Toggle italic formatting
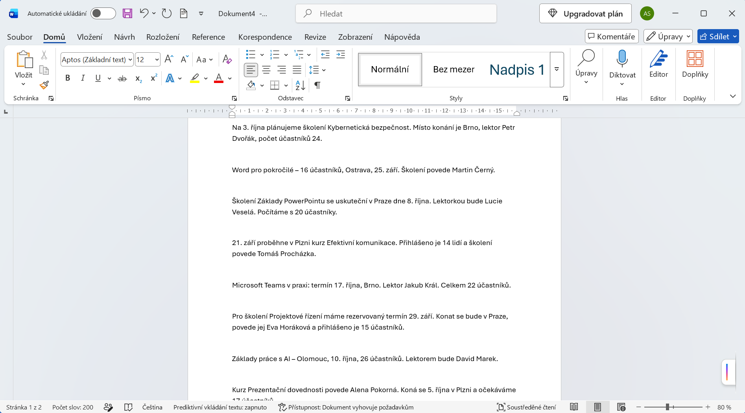The height and width of the screenshot is (413, 745). click(x=83, y=78)
